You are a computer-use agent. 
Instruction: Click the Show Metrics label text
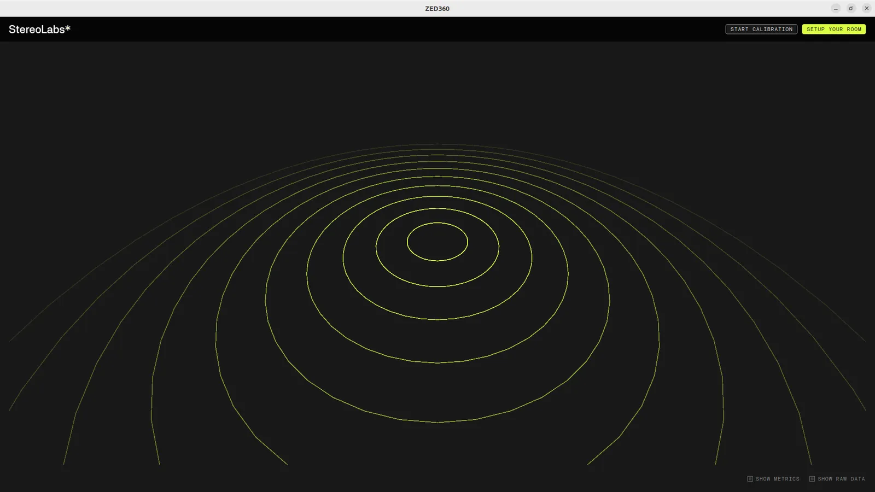click(778, 479)
